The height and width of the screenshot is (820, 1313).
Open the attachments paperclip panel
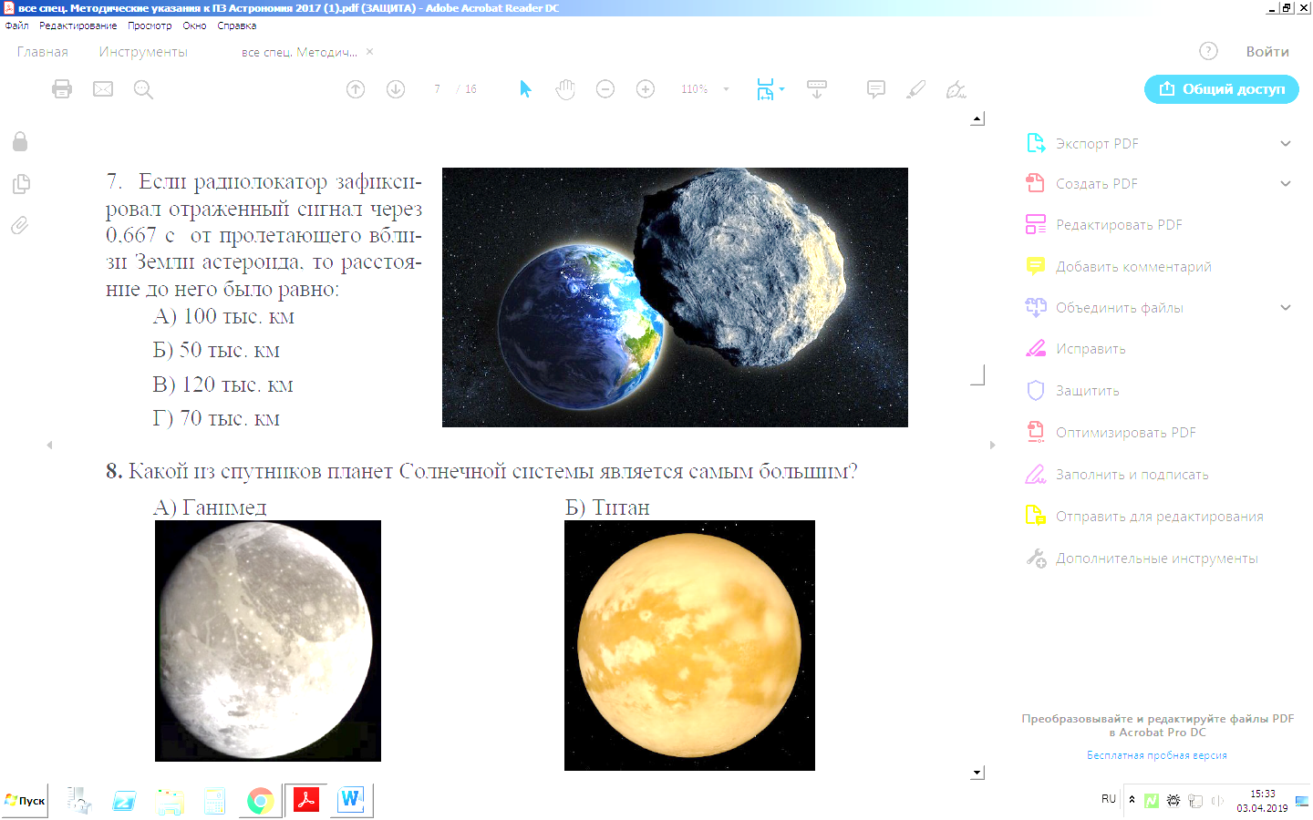20,225
